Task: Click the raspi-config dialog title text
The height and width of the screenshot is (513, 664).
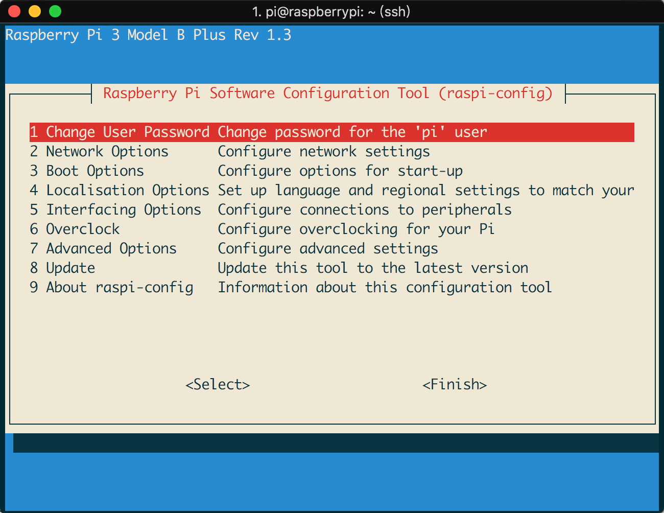Action: pyautogui.click(x=327, y=94)
